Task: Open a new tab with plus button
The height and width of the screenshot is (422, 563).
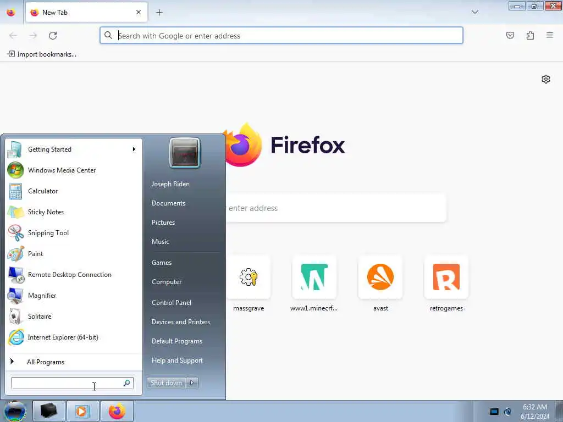Action: (159, 13)
